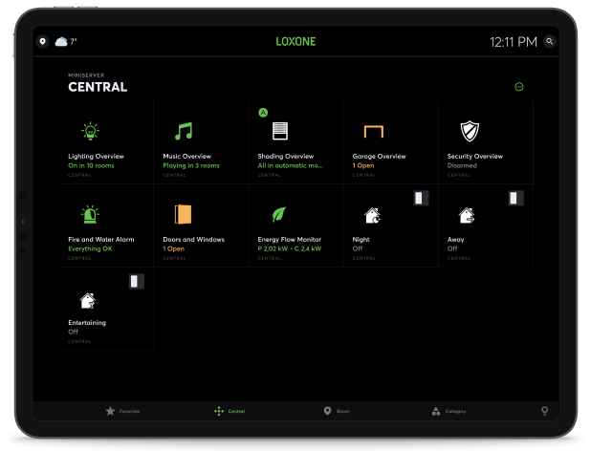Toggle the Away mode switch
Screen dimensions: 590x451
516,198
